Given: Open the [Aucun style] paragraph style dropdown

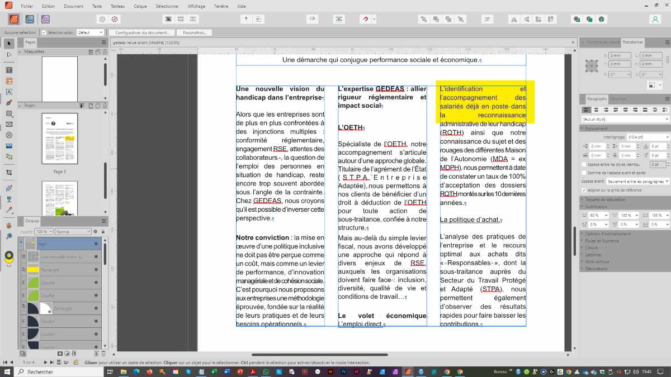Looking at the screenshot, I should (625, 119).
